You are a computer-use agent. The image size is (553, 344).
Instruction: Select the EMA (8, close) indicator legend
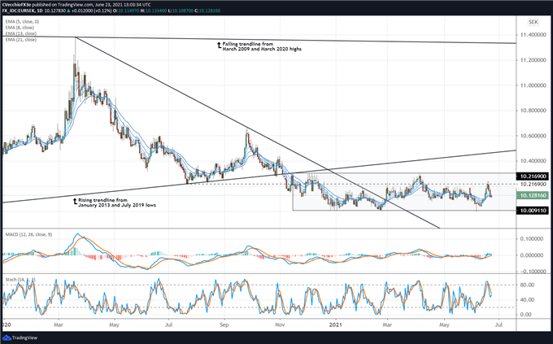point(20,28)
